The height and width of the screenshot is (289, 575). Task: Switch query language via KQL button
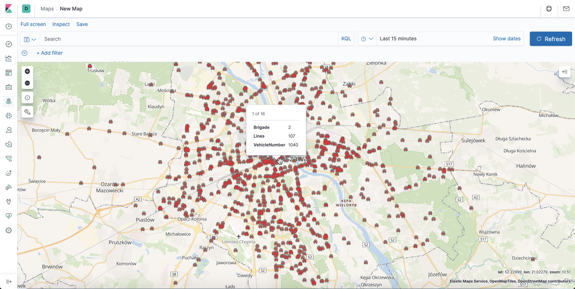tap(346, 39)
